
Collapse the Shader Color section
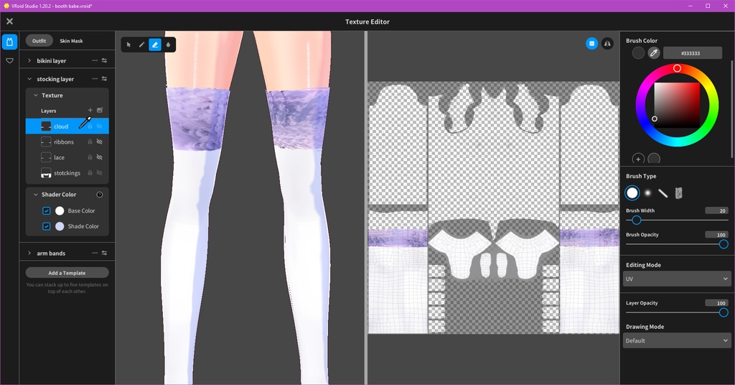coord(36,194)
